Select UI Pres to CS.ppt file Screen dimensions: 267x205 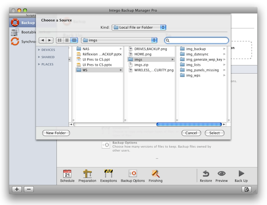point(99,59)
